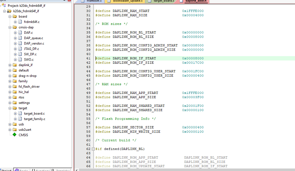The width and height of the screenshot is (295, 171).
Task: Click the board folder icon
Action: [x=15, y=16]
